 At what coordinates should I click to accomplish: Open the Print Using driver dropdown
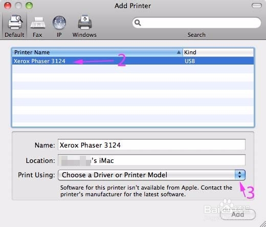pyautogui.click(x=151, y=175)
